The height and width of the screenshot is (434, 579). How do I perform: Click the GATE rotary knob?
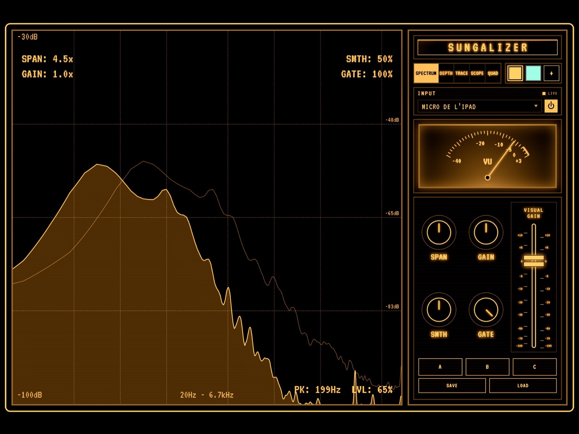coord(486,309)
